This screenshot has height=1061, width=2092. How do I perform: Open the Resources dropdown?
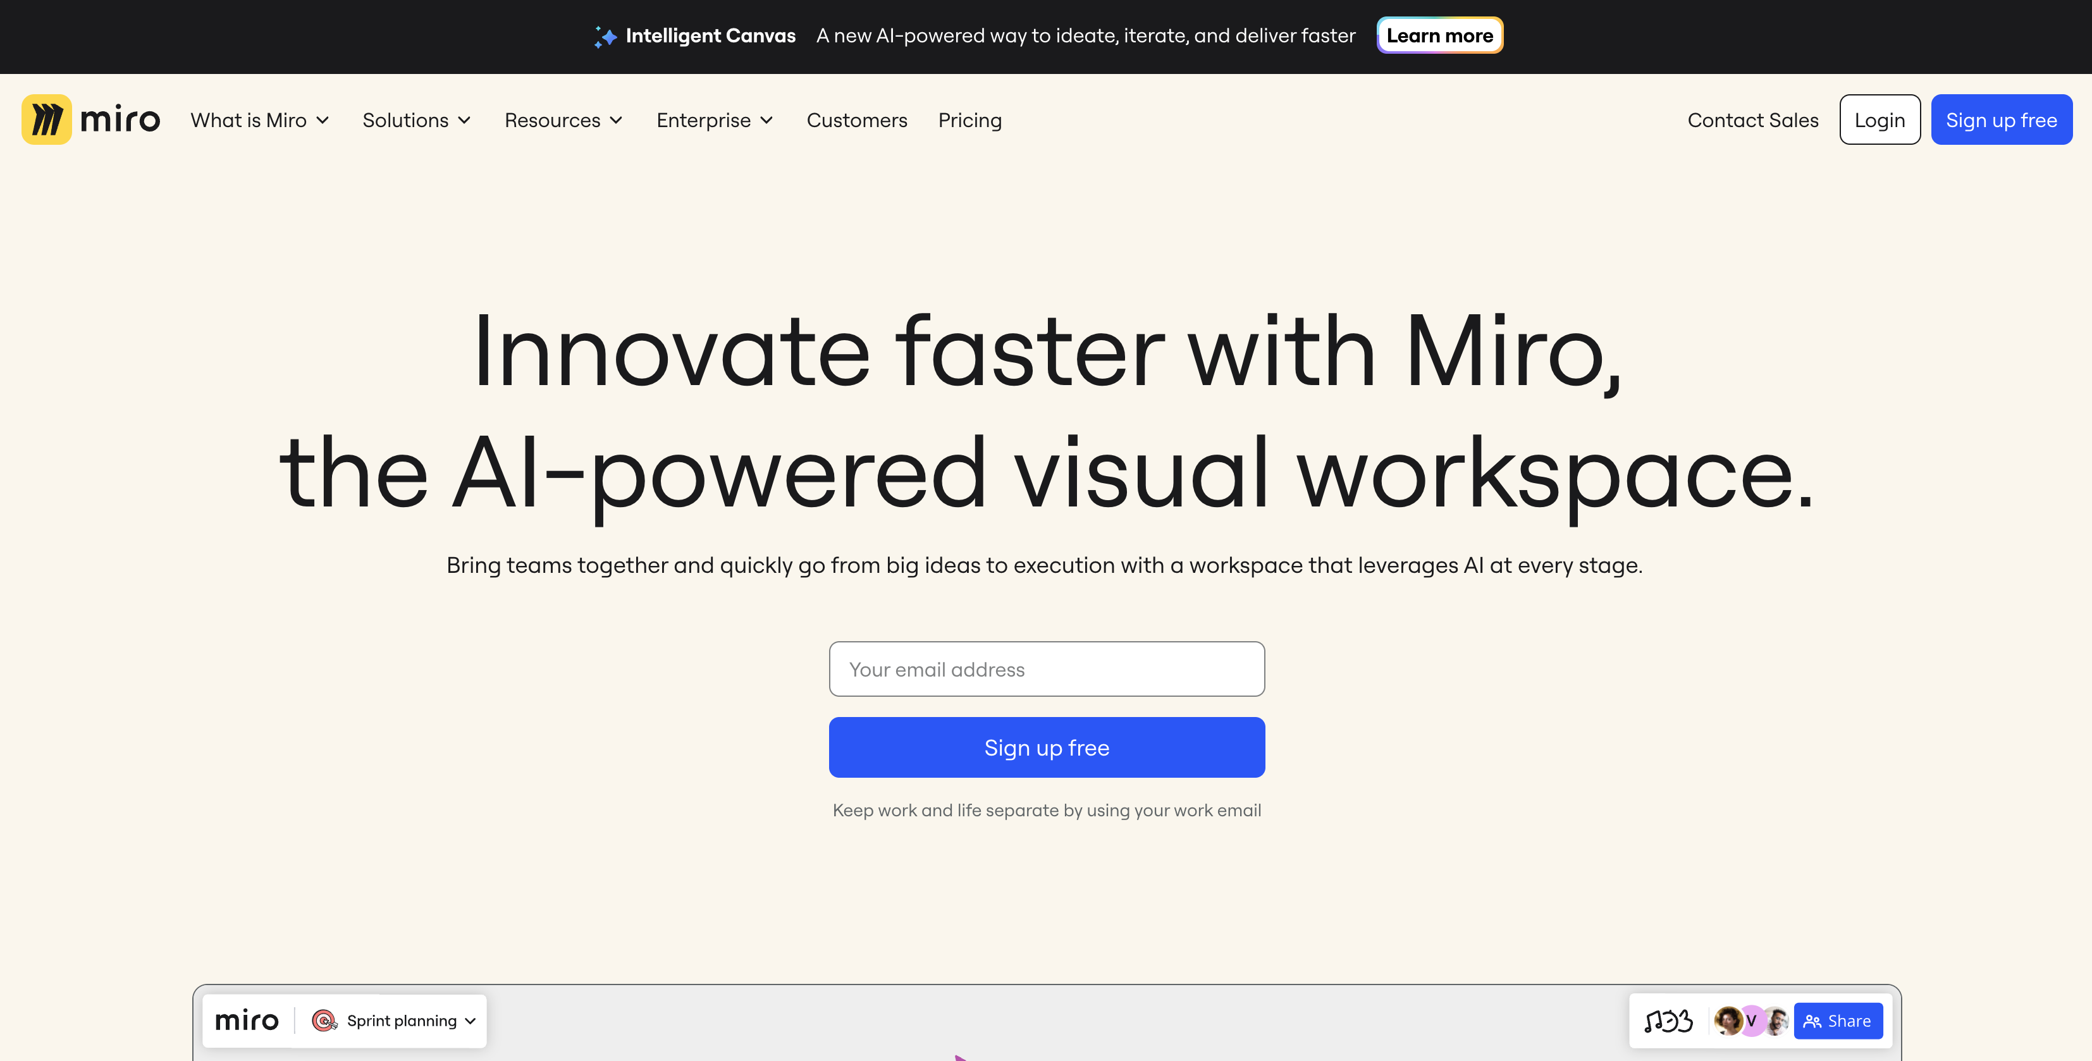pyautogui.click(x=563, y=120)
